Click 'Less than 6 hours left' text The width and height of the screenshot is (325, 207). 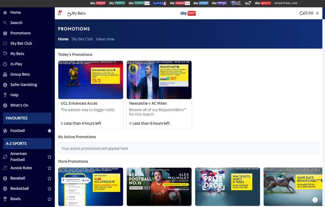[x=151, y=123]
